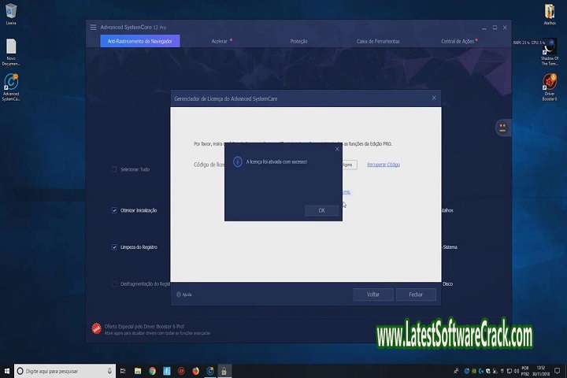
Task: Open the Atalhos folder on desktop
Action: 550,14
